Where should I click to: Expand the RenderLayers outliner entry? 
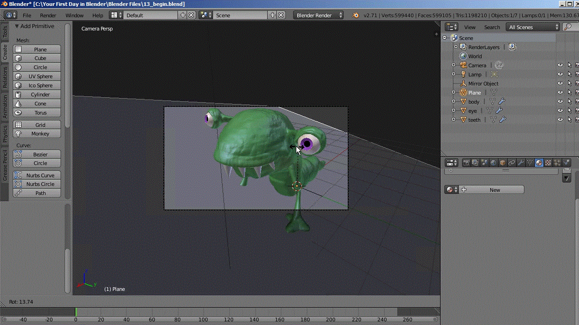coord(456,47)
